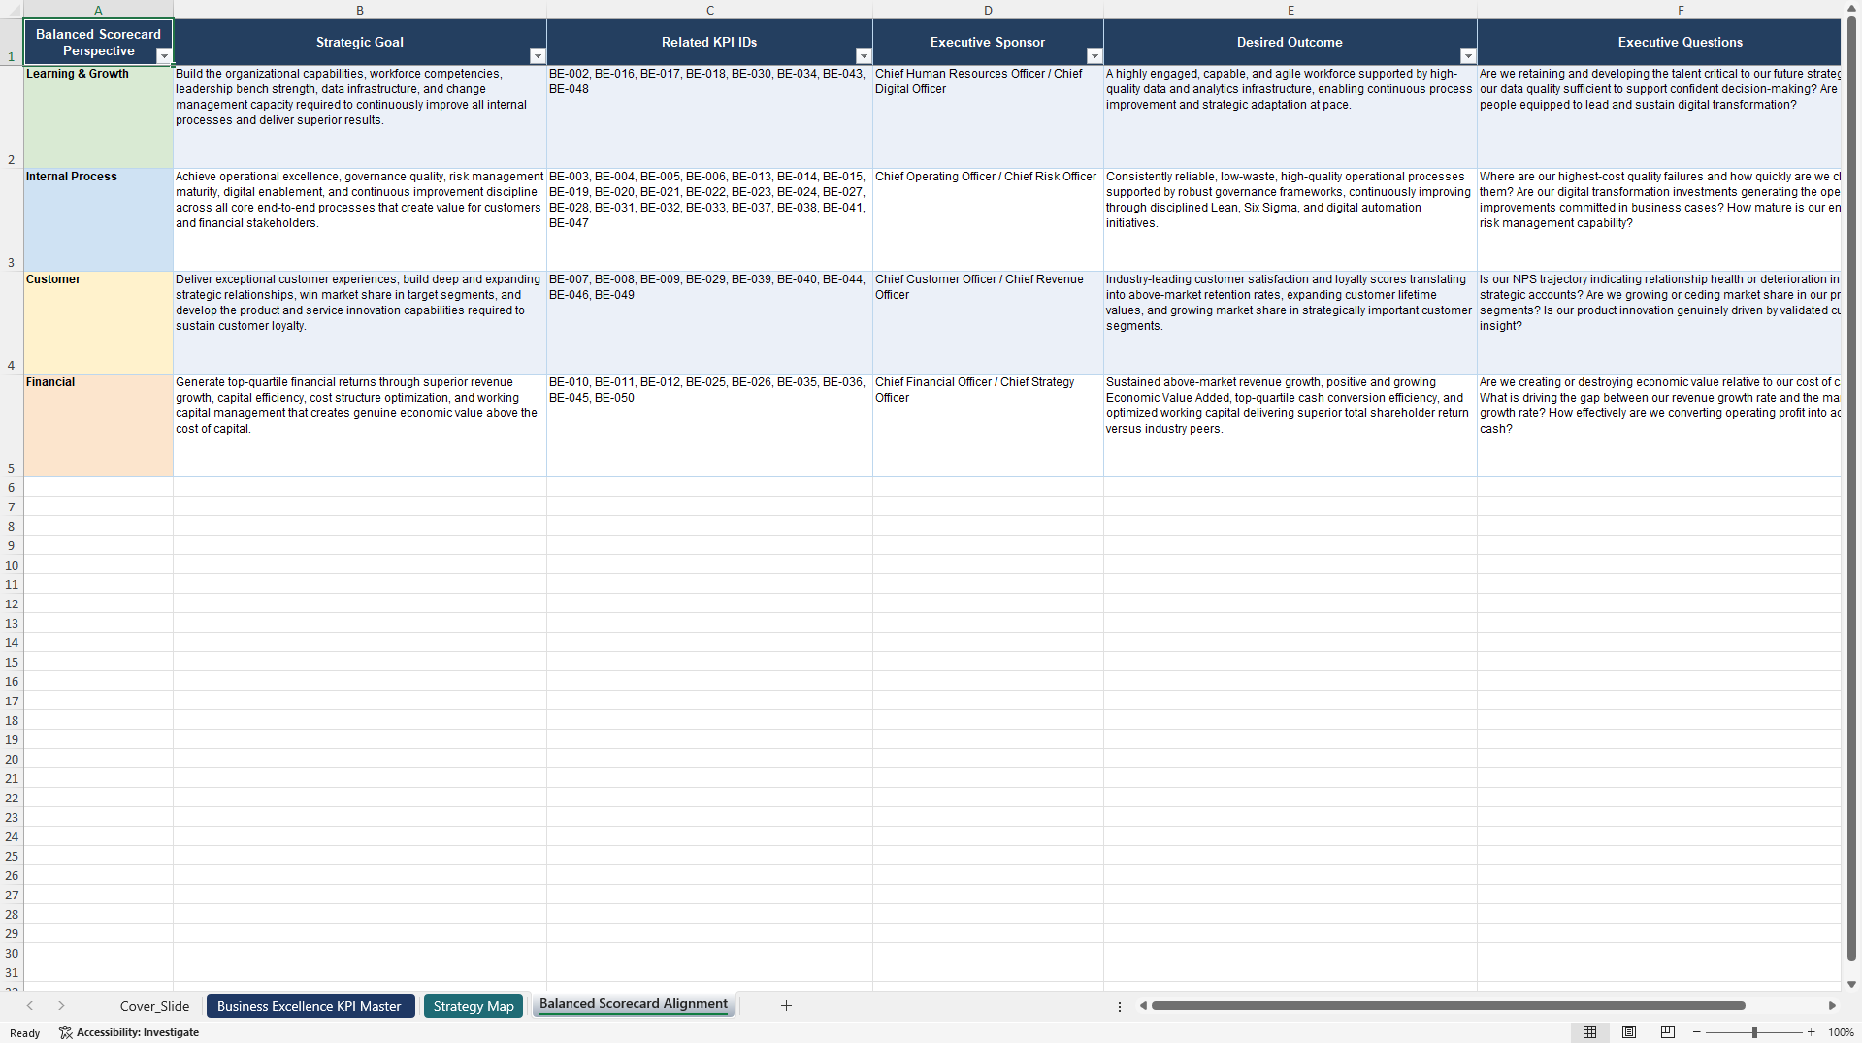Zoom in with the plus icon
The height and width of the screenshot is (1043, 1862).
(1811, 1032)
